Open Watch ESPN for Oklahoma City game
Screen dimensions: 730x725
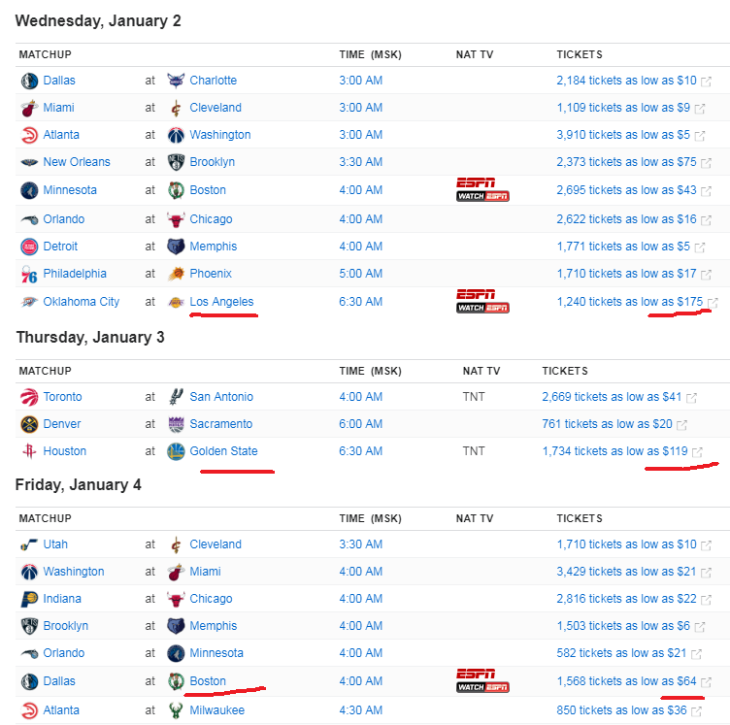point(482,308)
